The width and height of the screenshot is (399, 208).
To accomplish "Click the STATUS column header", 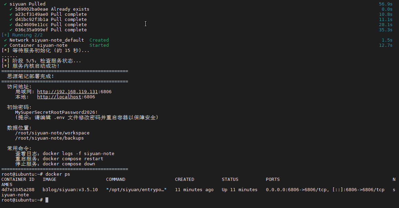I will pos(230,179).
